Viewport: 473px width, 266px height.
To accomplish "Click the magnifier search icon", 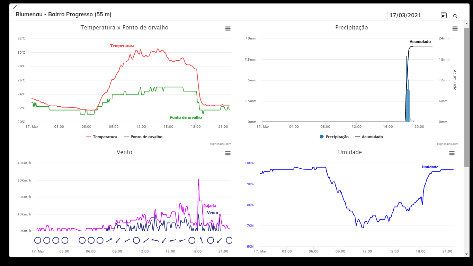I will pyautogui.click(x=455, y=16).
